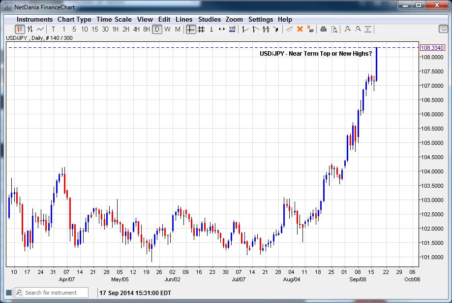
Task: Select the 10 minute time scale
Action: tap(85, 29)
